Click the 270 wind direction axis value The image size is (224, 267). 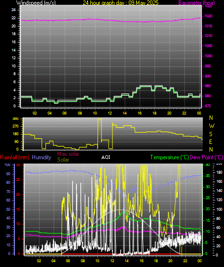[x=15, y=127]
